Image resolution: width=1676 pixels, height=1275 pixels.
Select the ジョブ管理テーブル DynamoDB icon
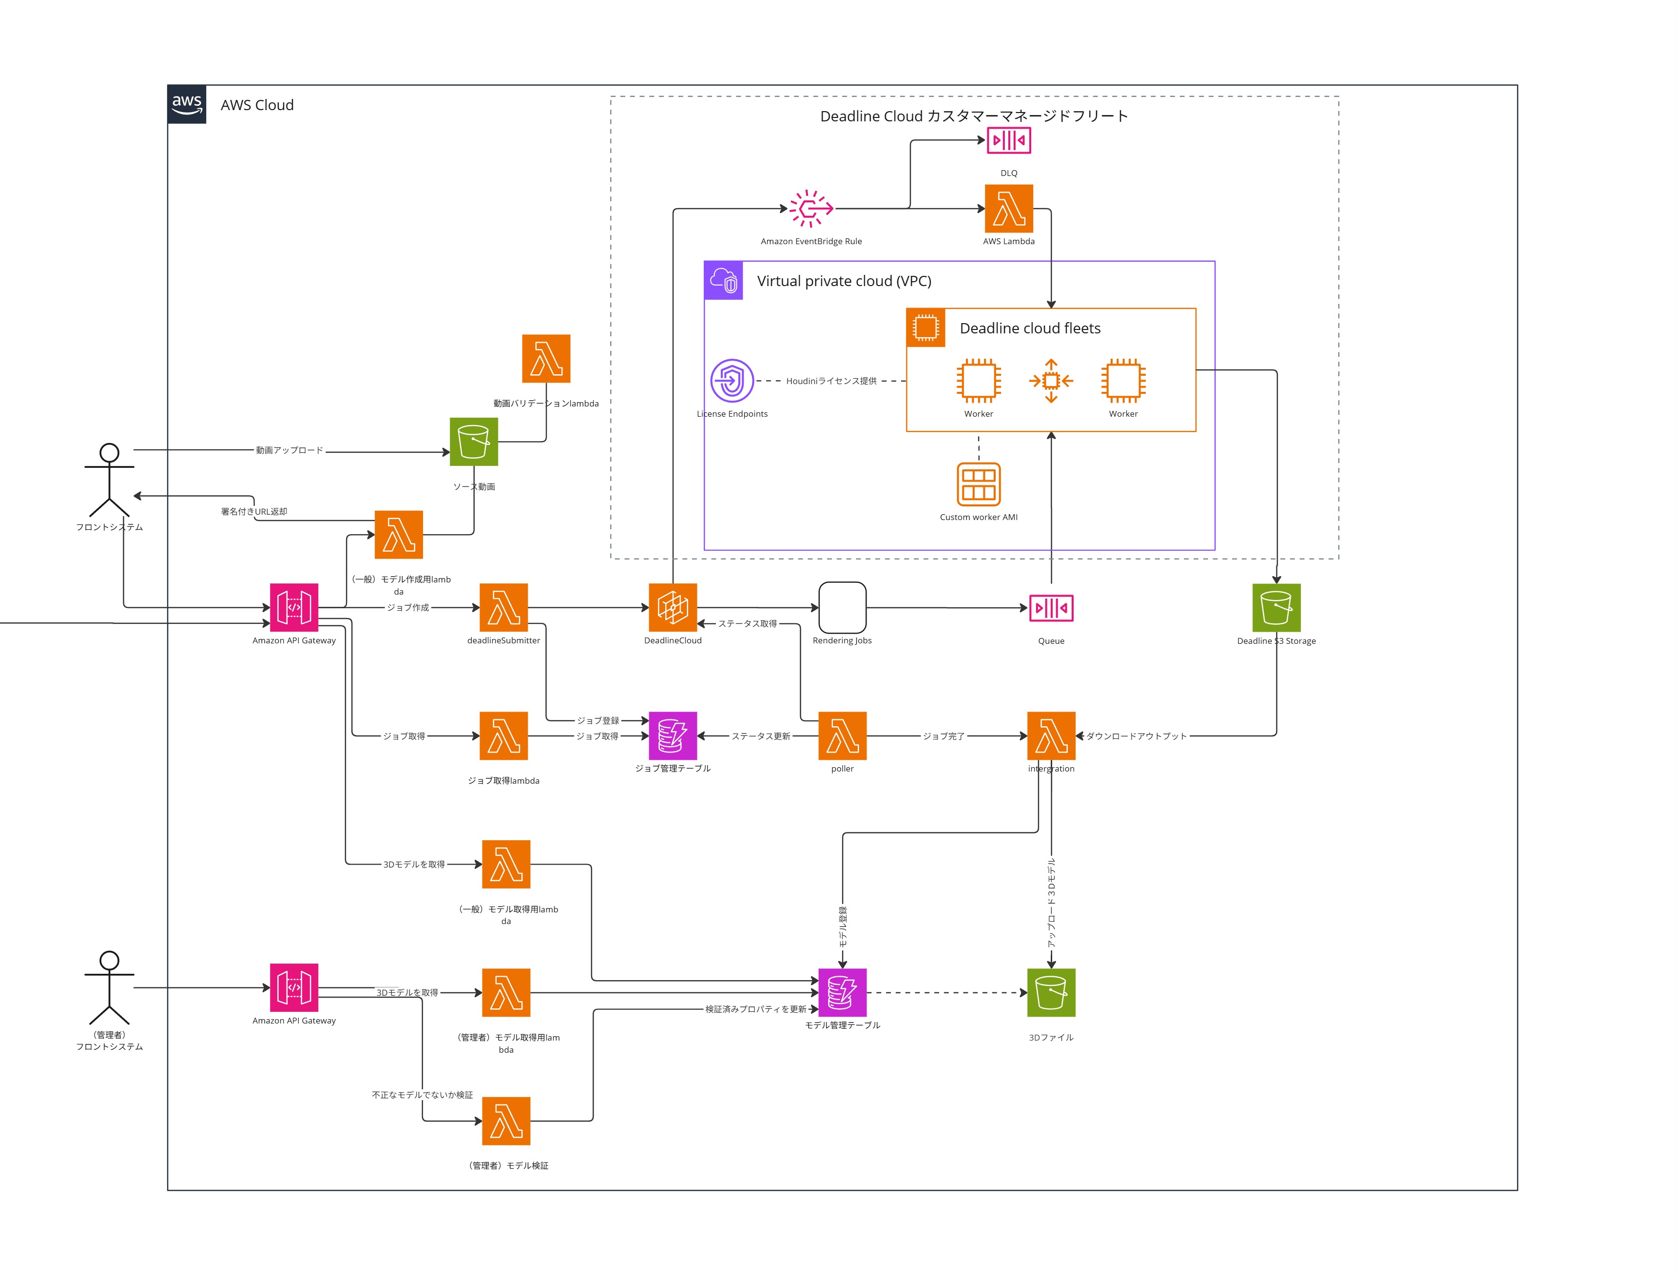click(672, 735)
